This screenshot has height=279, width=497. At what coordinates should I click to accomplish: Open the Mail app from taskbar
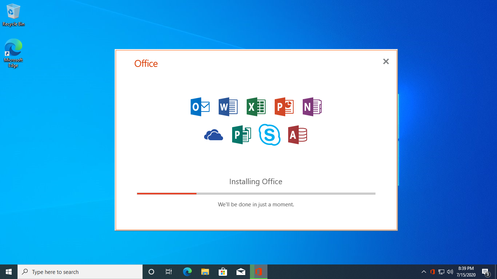pyautogui.click(x=240, y=272)
